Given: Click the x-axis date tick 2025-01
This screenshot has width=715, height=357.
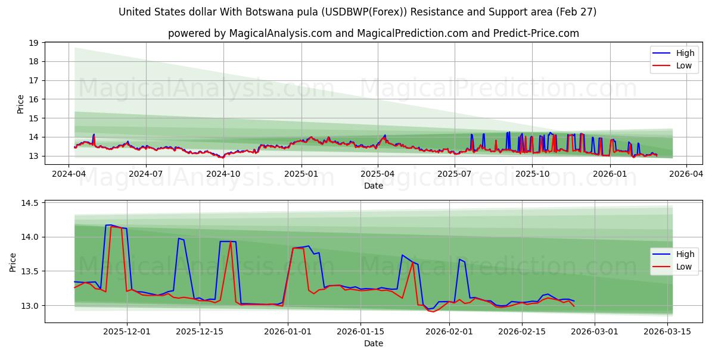Looking at the screenshot, I should tap(301, 174).
